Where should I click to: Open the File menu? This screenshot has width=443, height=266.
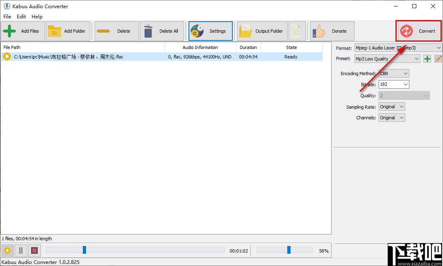point(7,17)
